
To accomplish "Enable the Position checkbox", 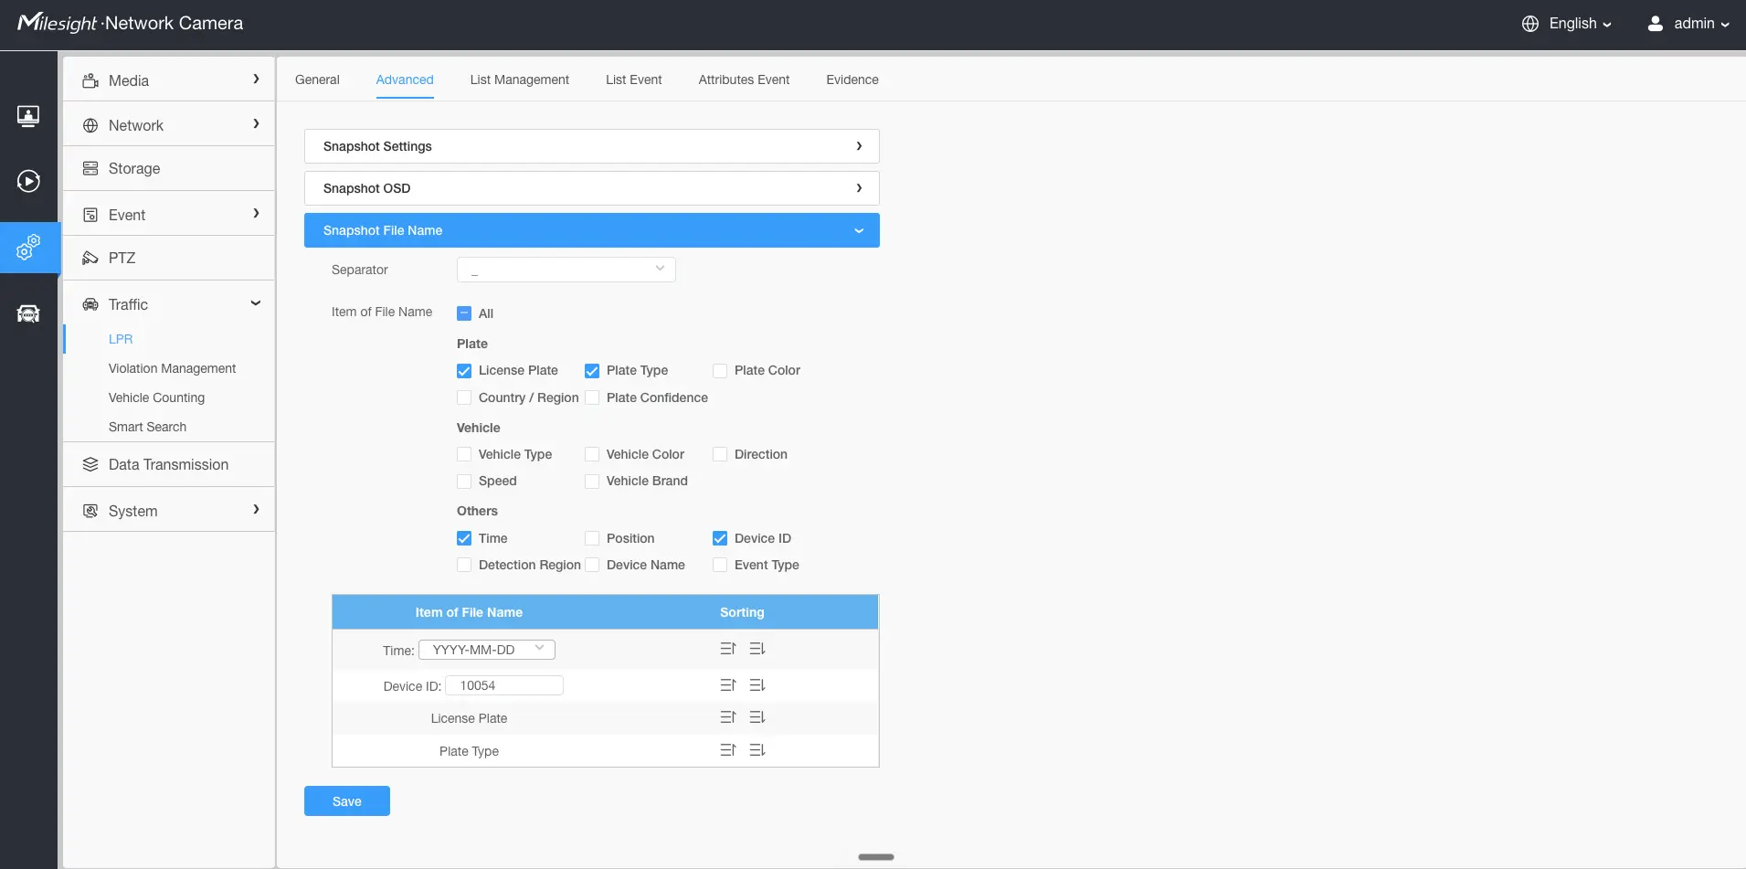I will coord(592,538).
